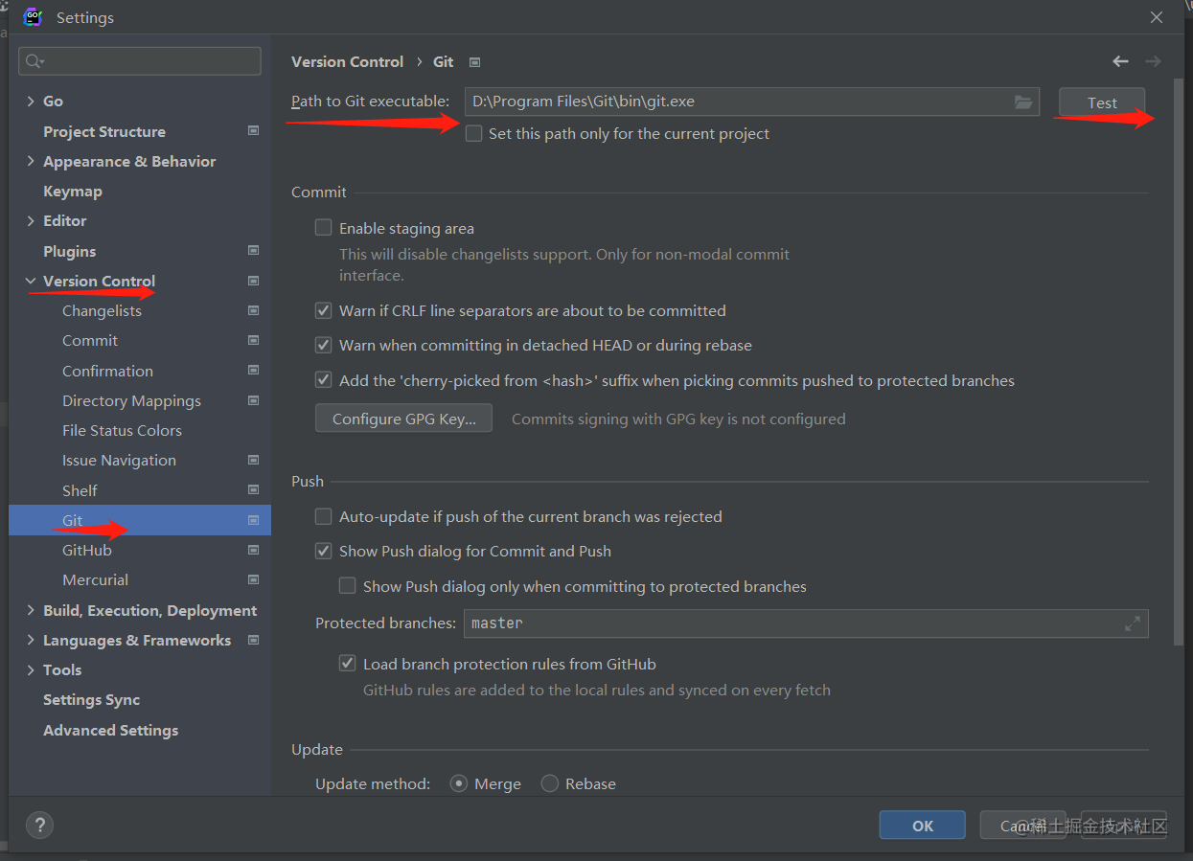Click the Protected branches input field
Image resolution: width=1193 pixels, height=861 pixels.
[786, 623]
